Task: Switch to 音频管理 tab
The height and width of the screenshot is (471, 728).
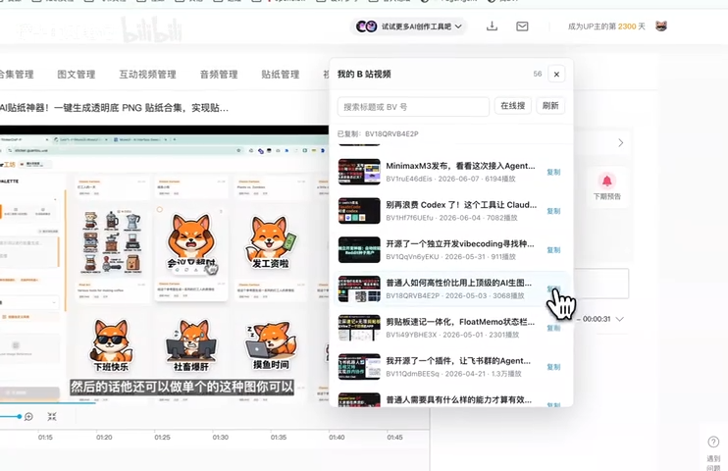Action: coord(219,75)
